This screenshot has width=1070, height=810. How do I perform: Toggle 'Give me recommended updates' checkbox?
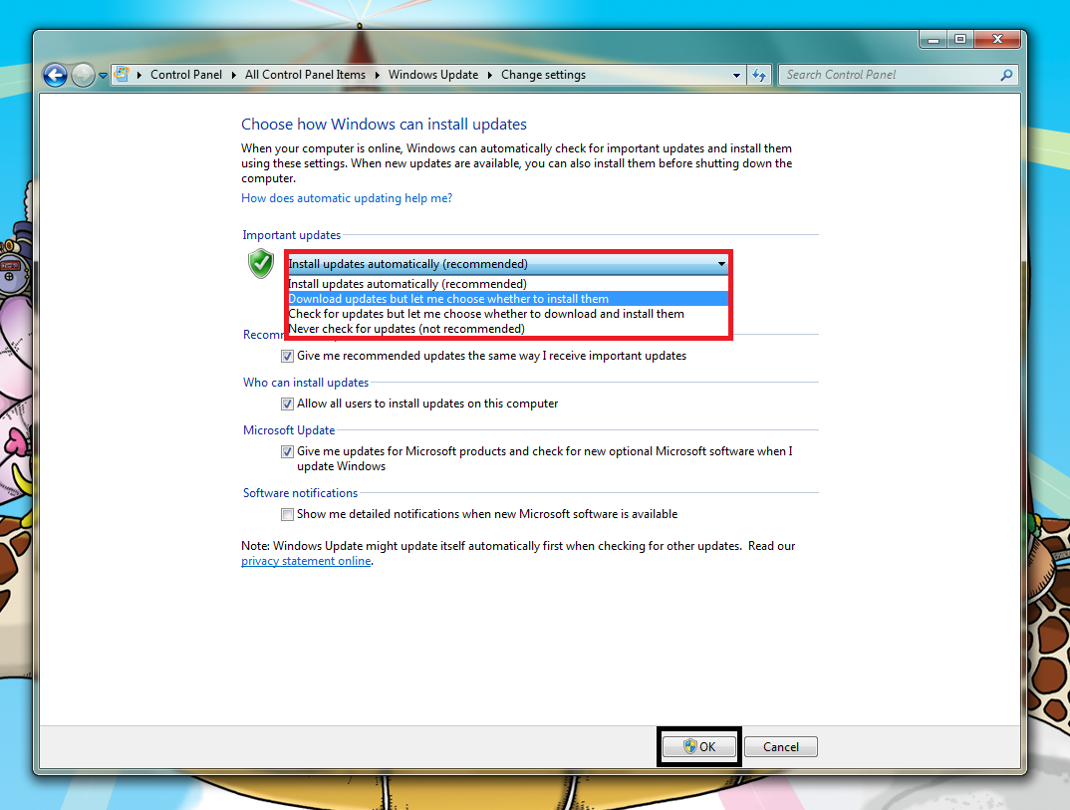pos(287,357)
